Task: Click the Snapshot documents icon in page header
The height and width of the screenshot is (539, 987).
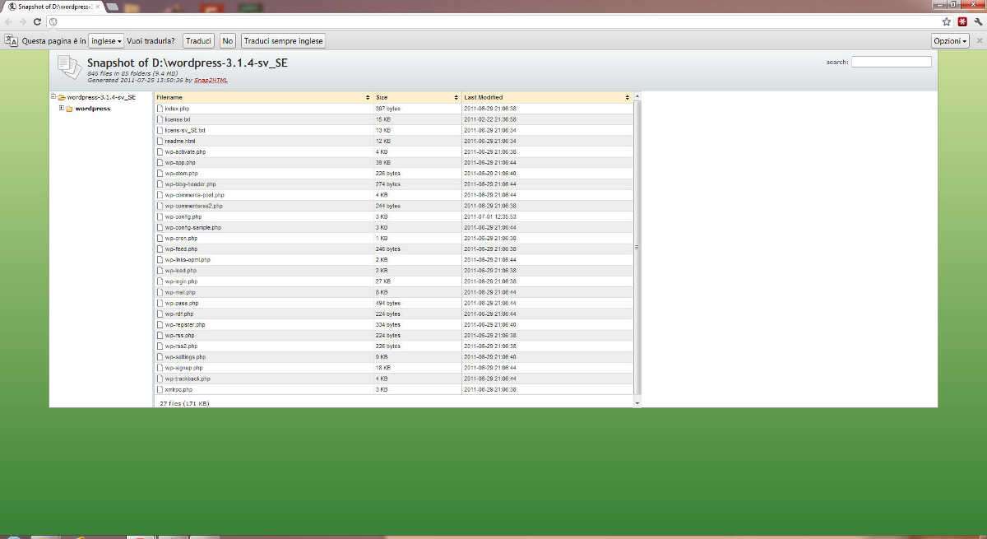Action: tap(71, 67)
